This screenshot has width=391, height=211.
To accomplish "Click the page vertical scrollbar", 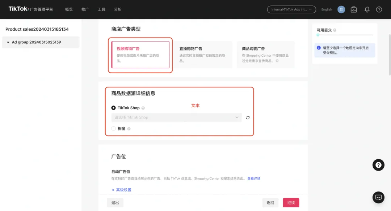I will [x=390, y=55].
